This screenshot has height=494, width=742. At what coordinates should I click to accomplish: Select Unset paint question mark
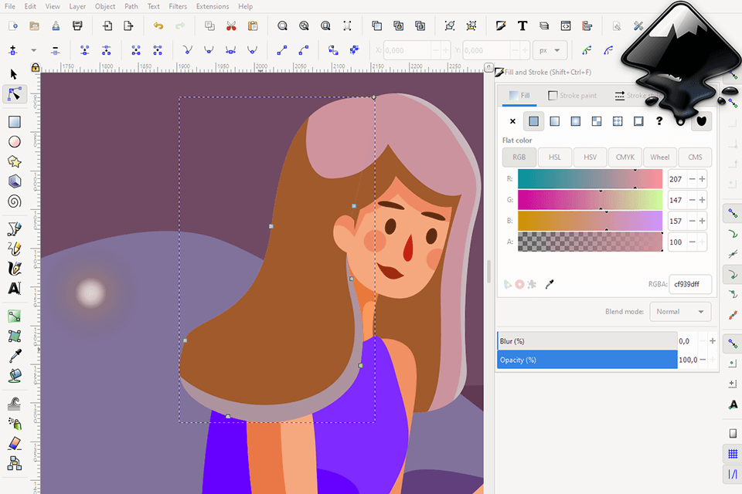click(659, 121)
